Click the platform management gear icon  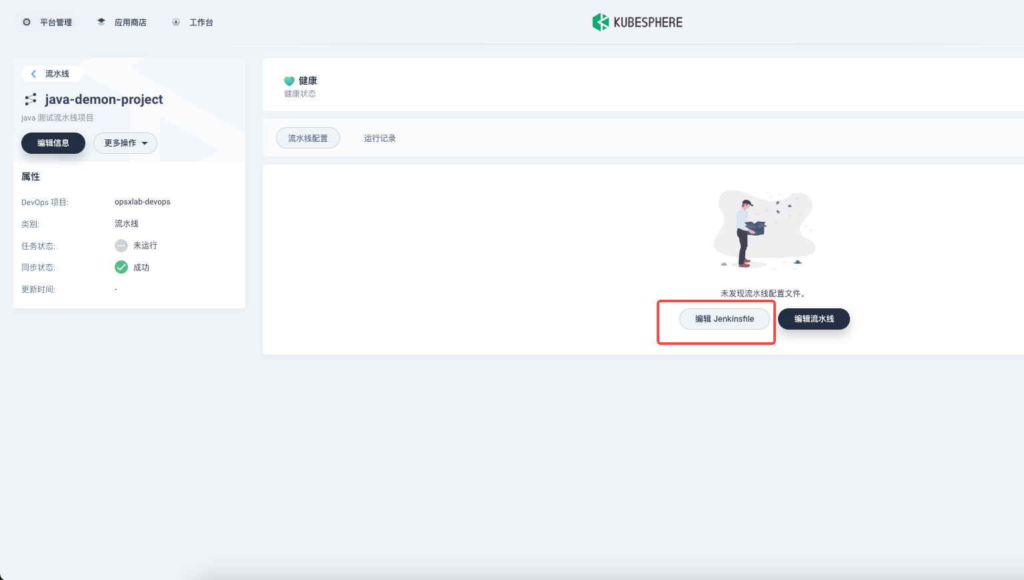(27, 22)
